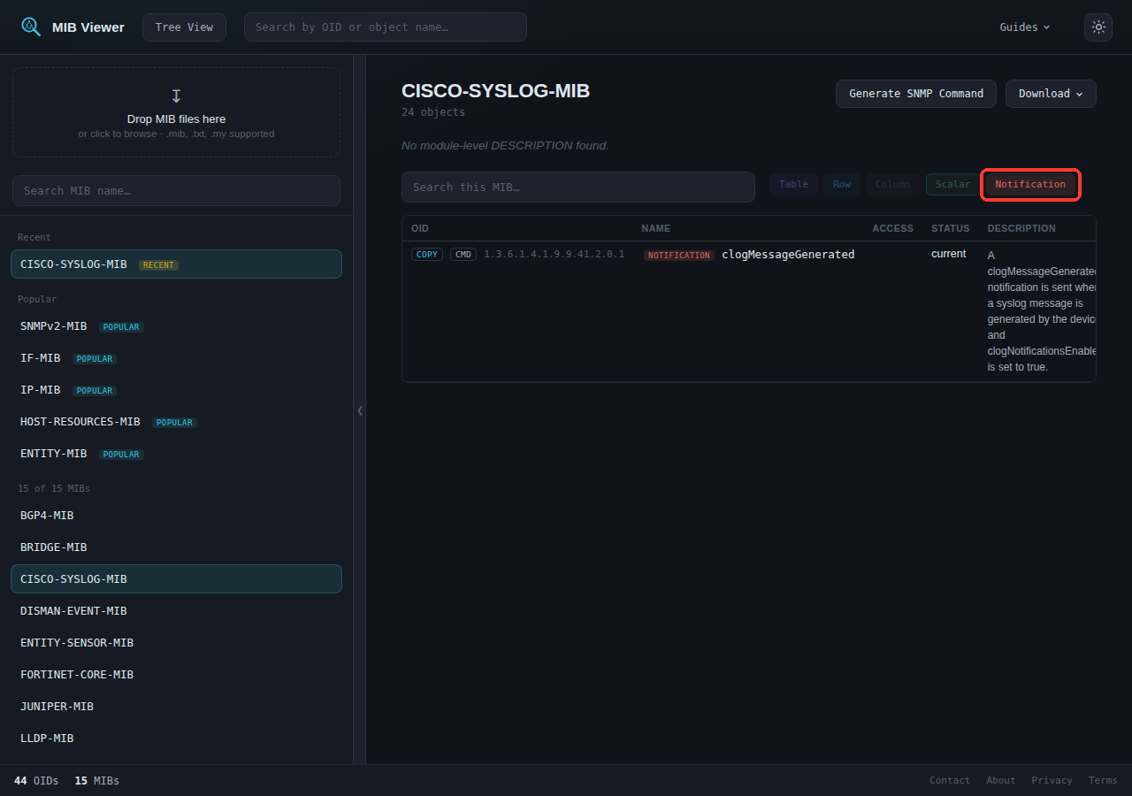Screen dimensions: 1132x796
Task: Click the OID column header
Action: [420, 228]
